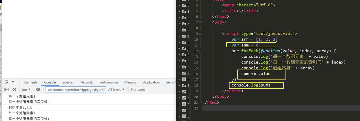Click console output '数组本身1,2,3'
Viewport: 360px width, 121px height.
click(x=20, y=107)
